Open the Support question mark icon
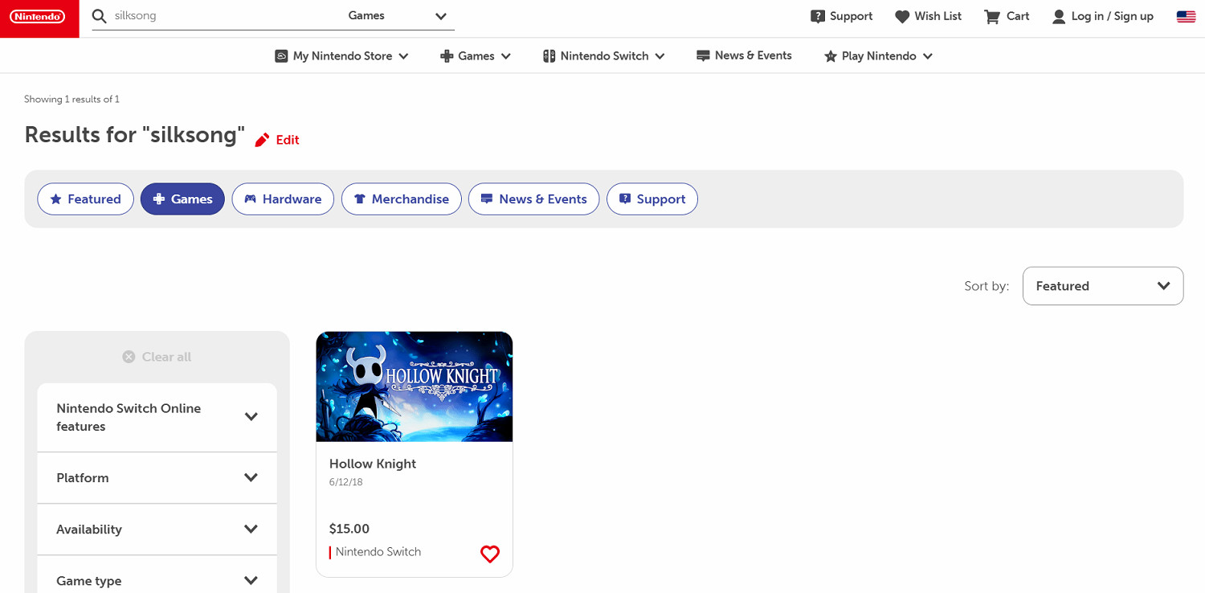Image resolution: width=1205 pixels, height=593 pixels. click(818, 16)
